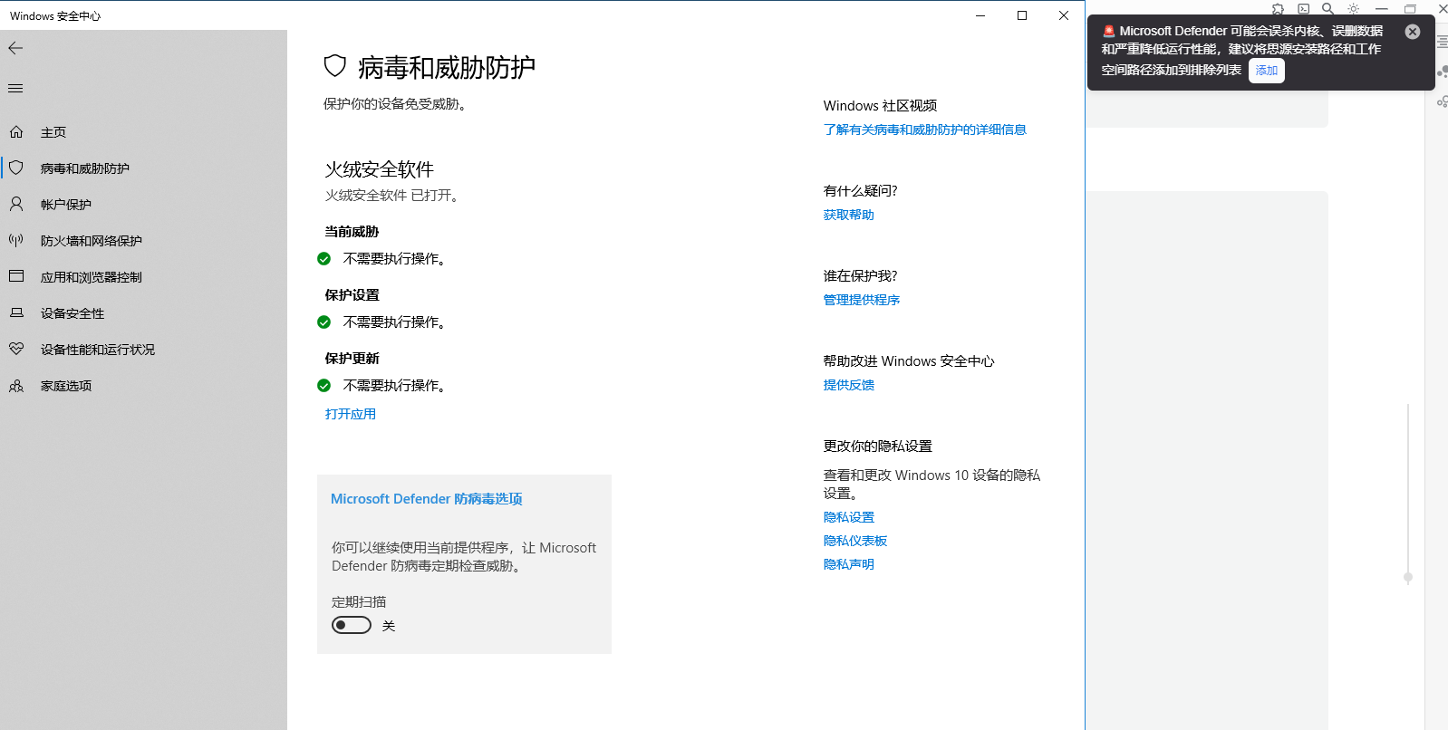Click the 家庭选项 people icon

(x=16, y=386)
